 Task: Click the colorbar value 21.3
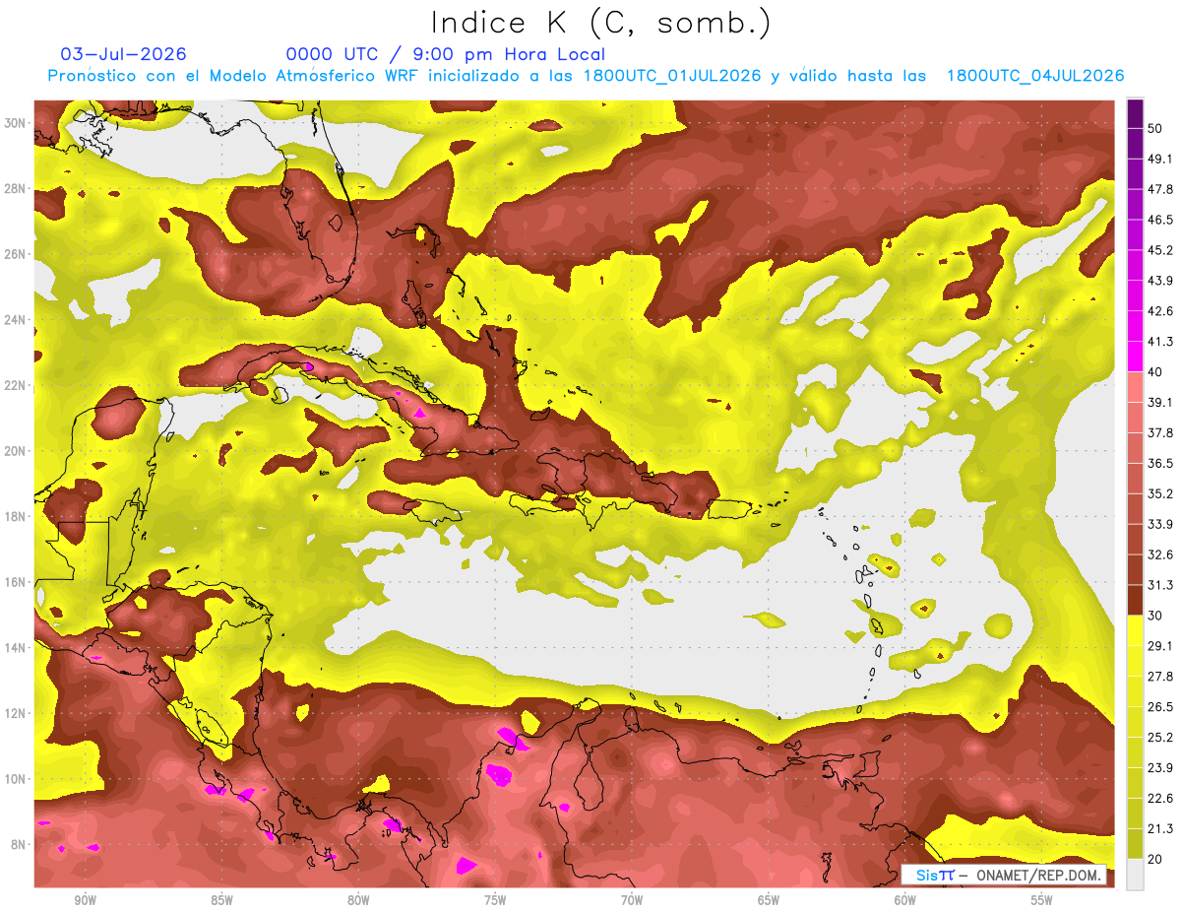point(1159,829)
